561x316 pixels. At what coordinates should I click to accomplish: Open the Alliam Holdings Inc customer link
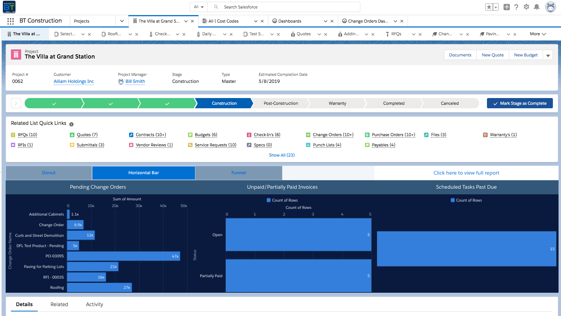click(x=74, y=81)
